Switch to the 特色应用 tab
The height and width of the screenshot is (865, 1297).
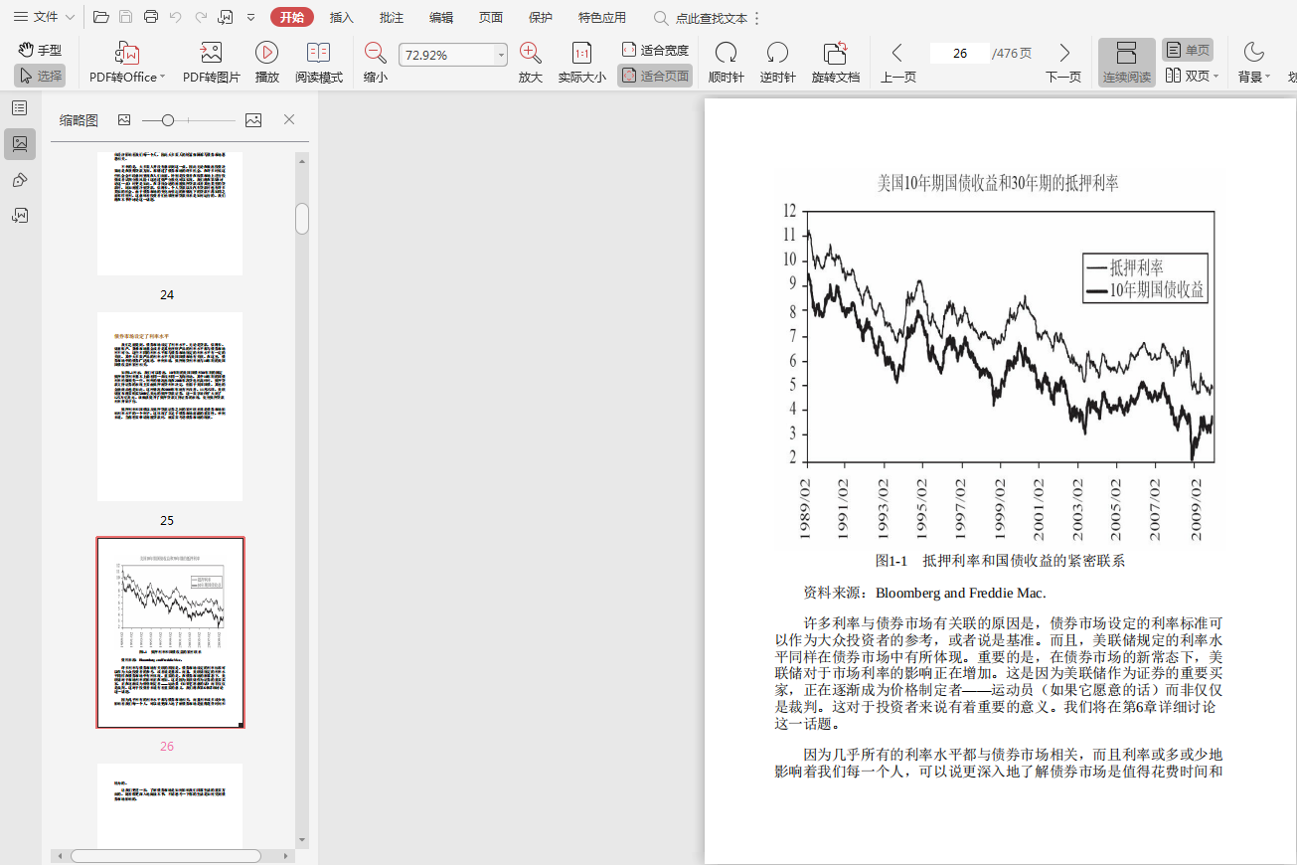pos(602,17)
